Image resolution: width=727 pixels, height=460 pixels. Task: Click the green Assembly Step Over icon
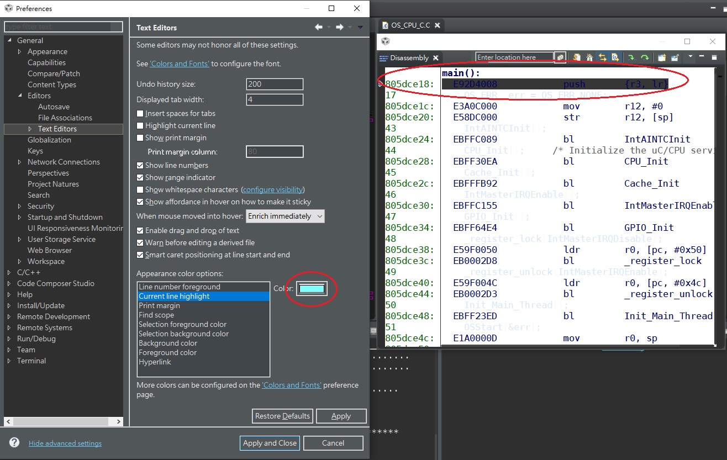click(x=645, y=57)
